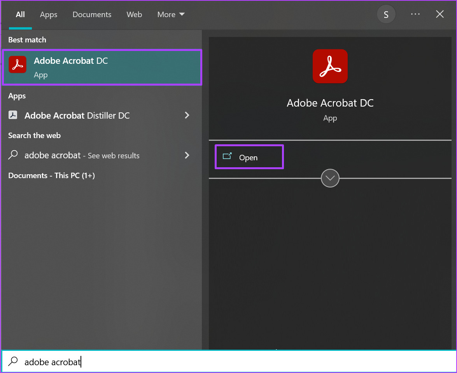
Task: Expand the See web results entry
Action: (187, 155)
